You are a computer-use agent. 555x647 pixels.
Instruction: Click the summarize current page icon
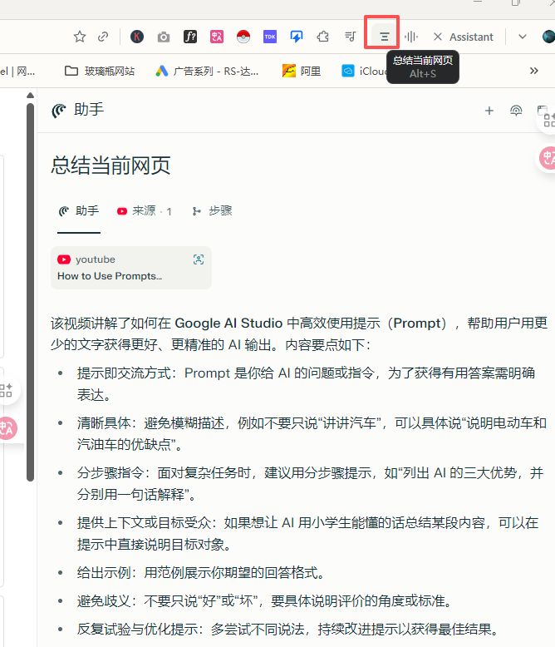[385, 37]
